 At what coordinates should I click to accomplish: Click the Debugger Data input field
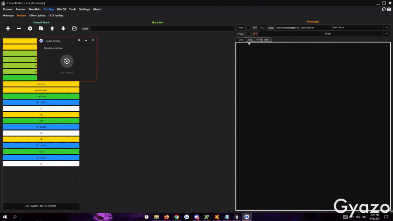303,28
